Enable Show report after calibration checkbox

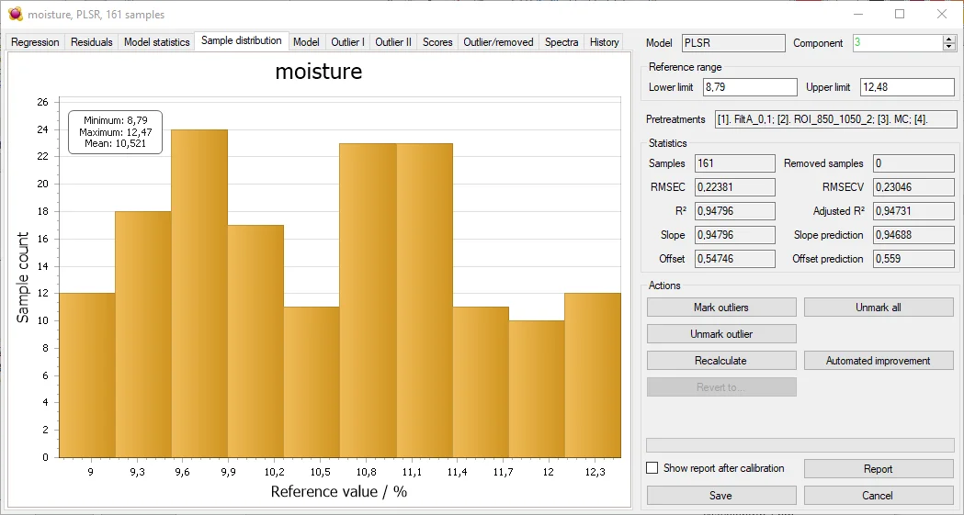point(652,468)
